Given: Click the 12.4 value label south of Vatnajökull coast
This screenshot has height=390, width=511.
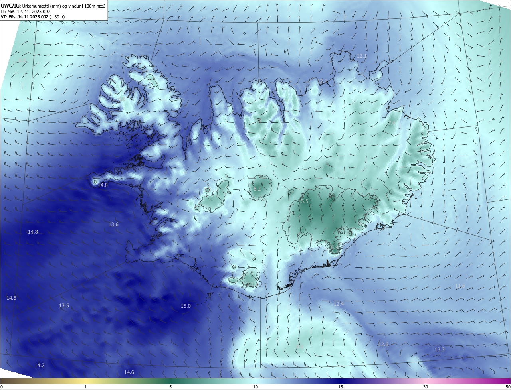Looking at the screenshot, I should pyautogui.click(x=339, y=304).
